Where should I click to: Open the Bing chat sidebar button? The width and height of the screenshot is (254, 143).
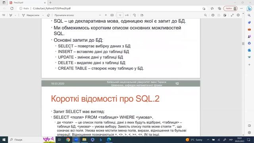249,8
